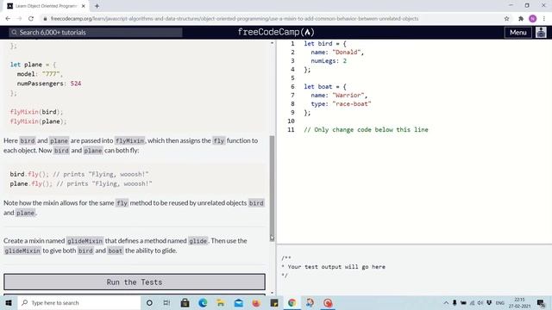Close the Learn Object Oriented Programming tab
This screenshot has width=552, height=310.
coord(84,6)
